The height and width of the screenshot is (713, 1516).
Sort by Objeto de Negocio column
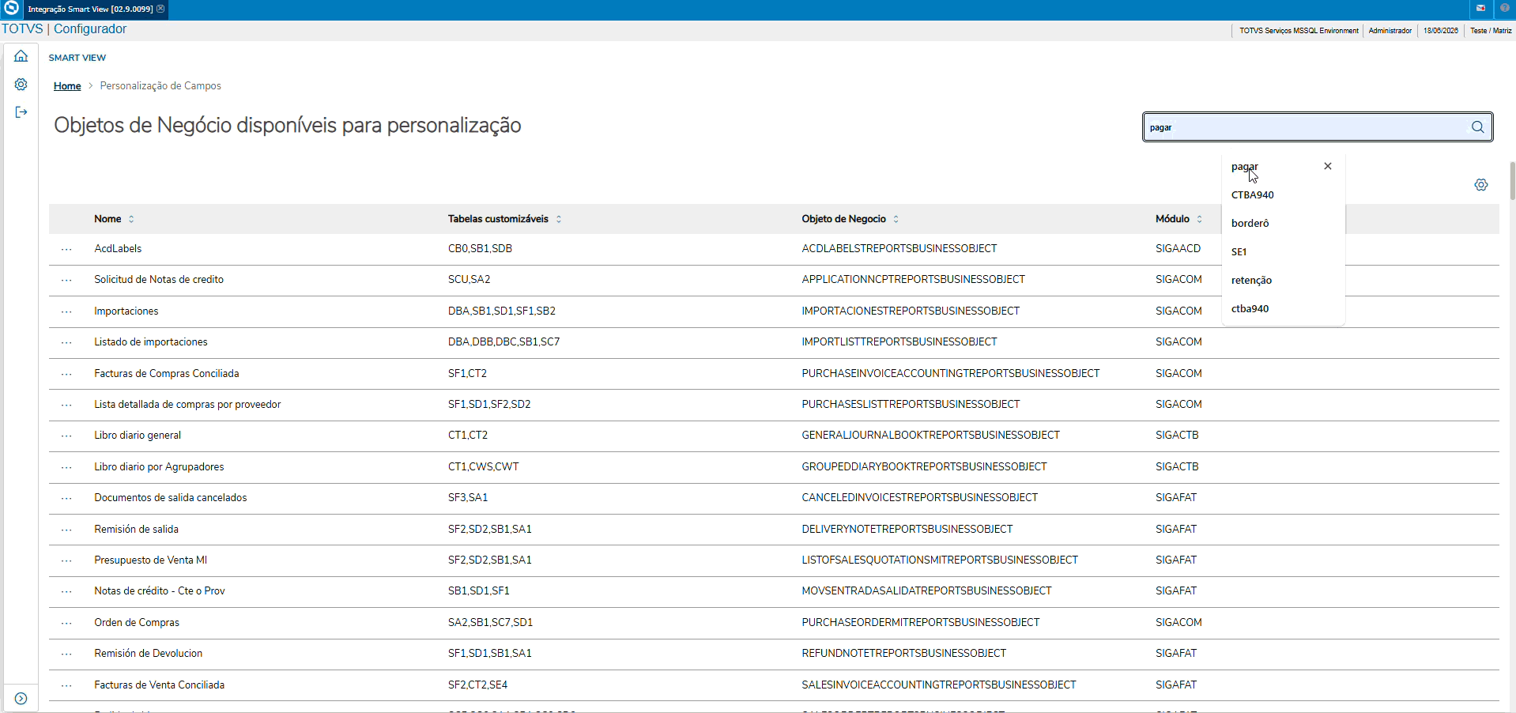click(x=896, y=219)
